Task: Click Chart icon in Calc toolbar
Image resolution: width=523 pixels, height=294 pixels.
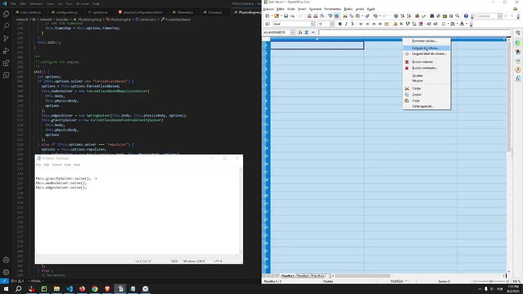Action: [x=417, y=16]
